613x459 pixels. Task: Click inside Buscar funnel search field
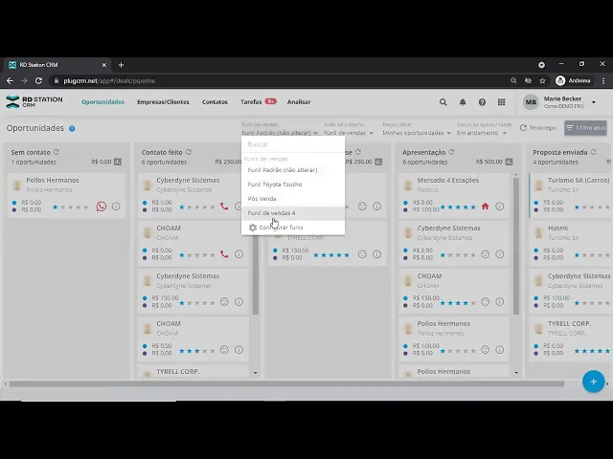point(293,144)
